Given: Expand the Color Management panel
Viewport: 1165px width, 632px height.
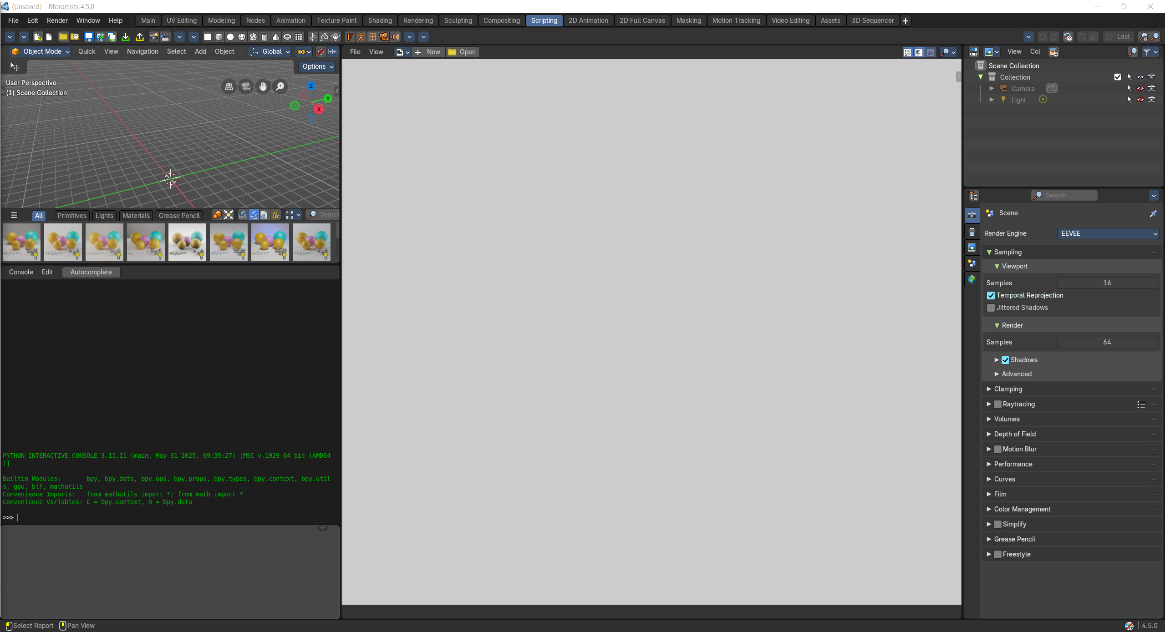Looking at the screenshot, I should (x=1022, y=509).
